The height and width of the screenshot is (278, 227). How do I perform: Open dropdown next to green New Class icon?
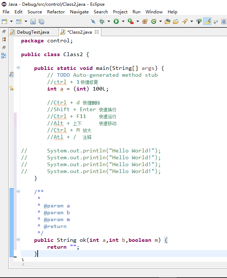tap(160, 21)
